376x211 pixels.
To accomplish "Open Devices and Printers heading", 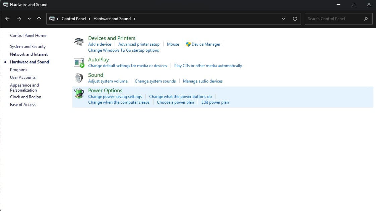I will coord(112,38).
